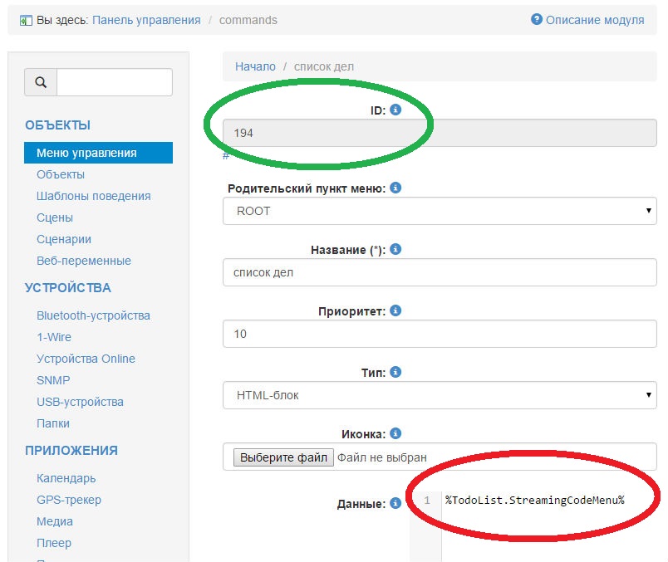The width and height of the screenshot is (668, 562).
Task: Open Сцены in the sidebar
Action: [x=55, y=217]
